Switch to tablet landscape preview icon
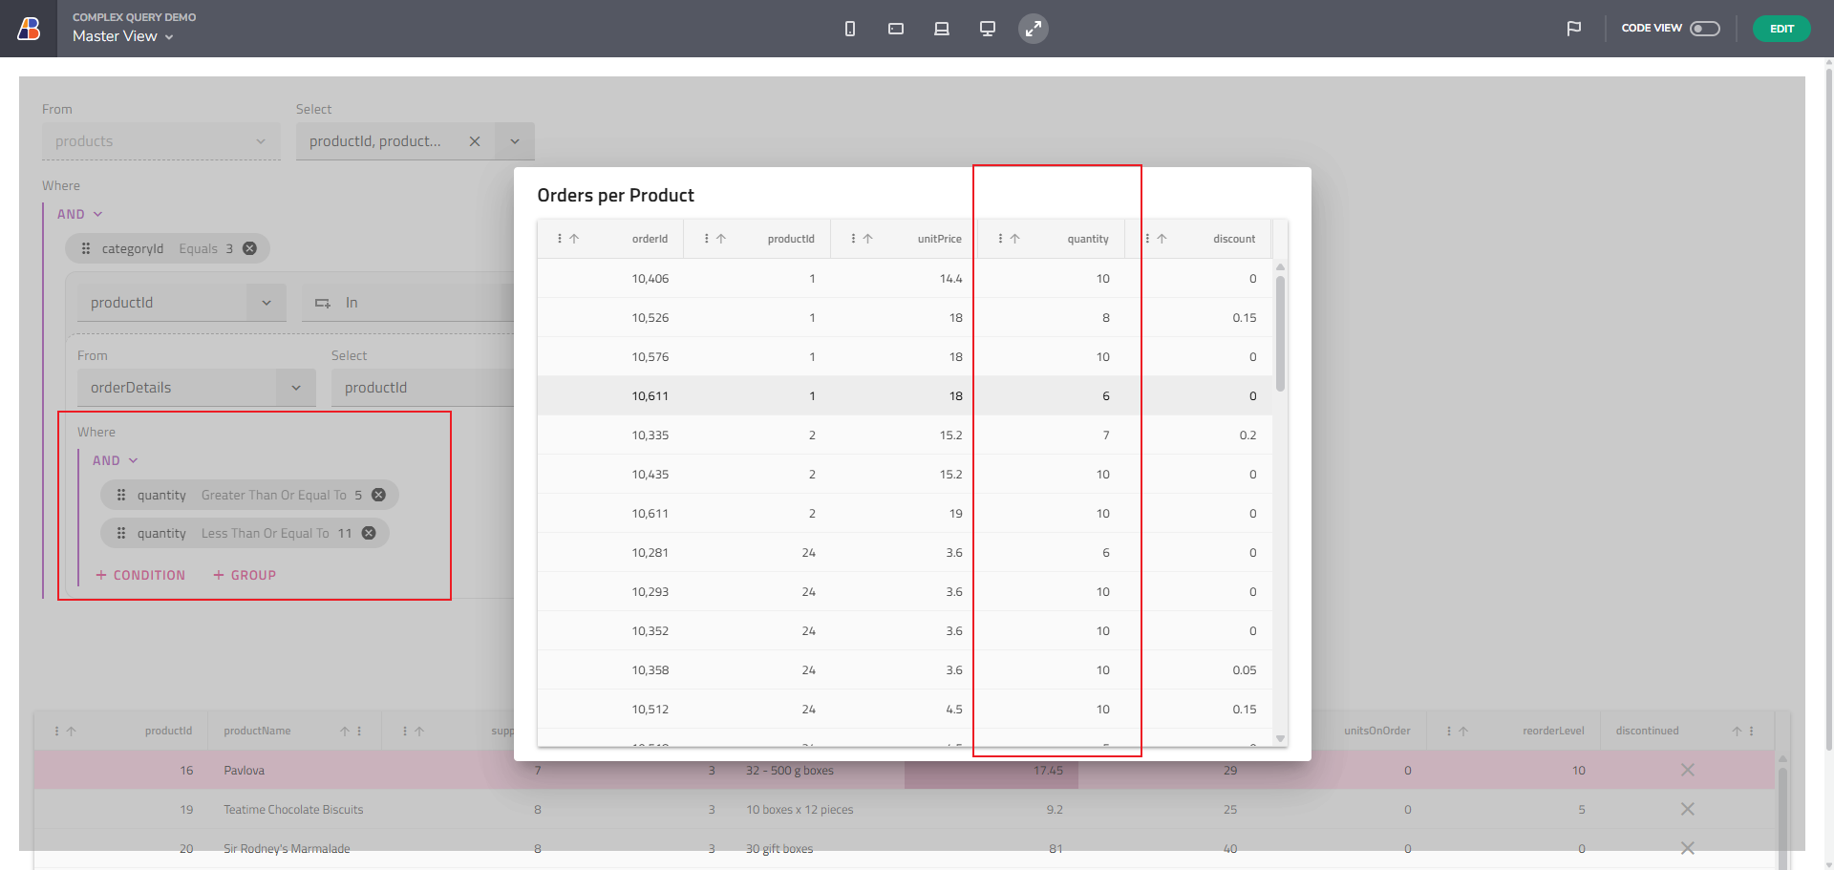Image resolution: width=1834 pixels, height=870 pixels. point(895,29)
